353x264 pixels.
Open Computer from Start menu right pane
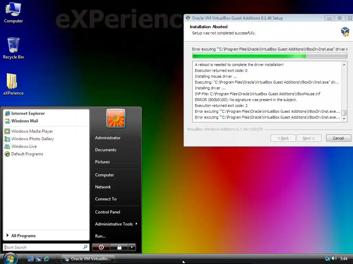tap(104, 175)
